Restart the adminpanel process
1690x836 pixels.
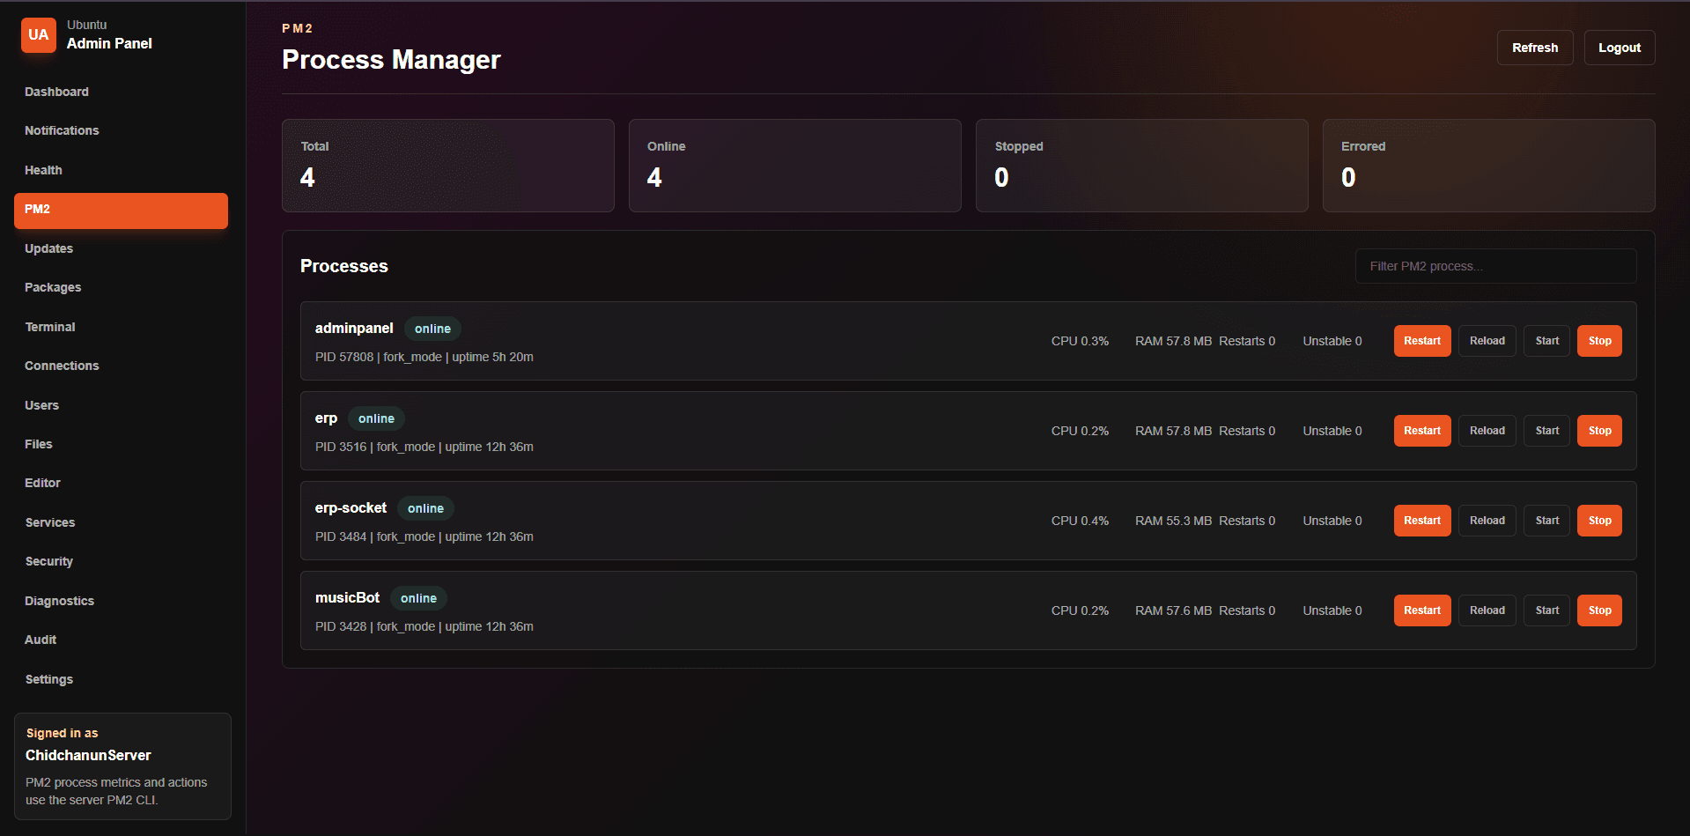(x=1422, y=341)
